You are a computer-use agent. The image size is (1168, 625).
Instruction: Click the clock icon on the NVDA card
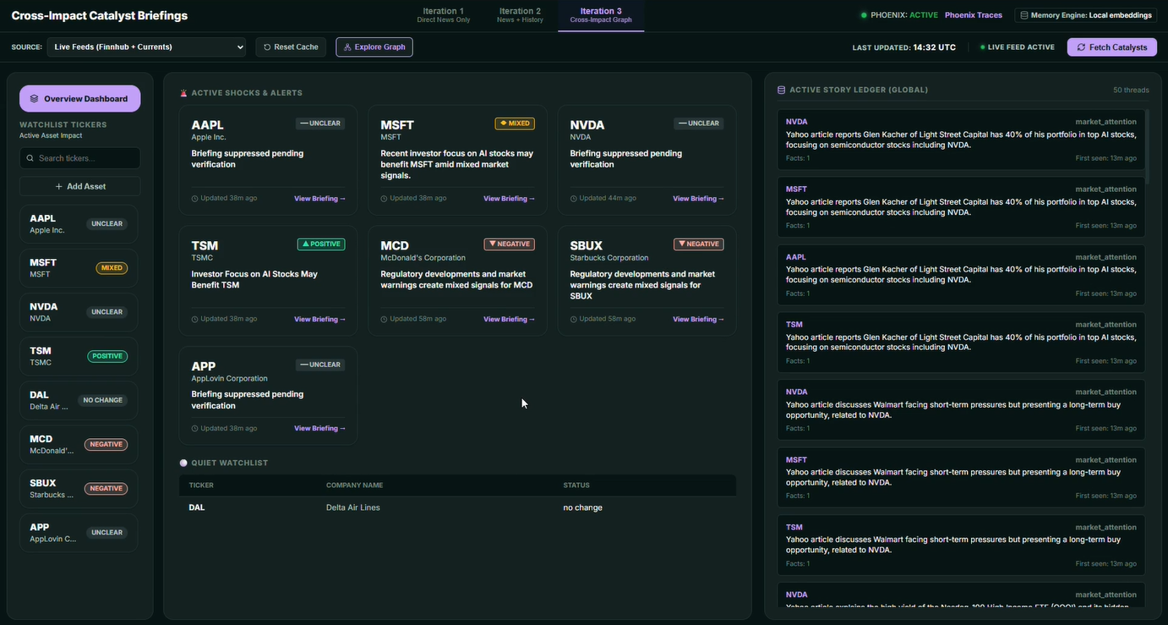(574, 199)
